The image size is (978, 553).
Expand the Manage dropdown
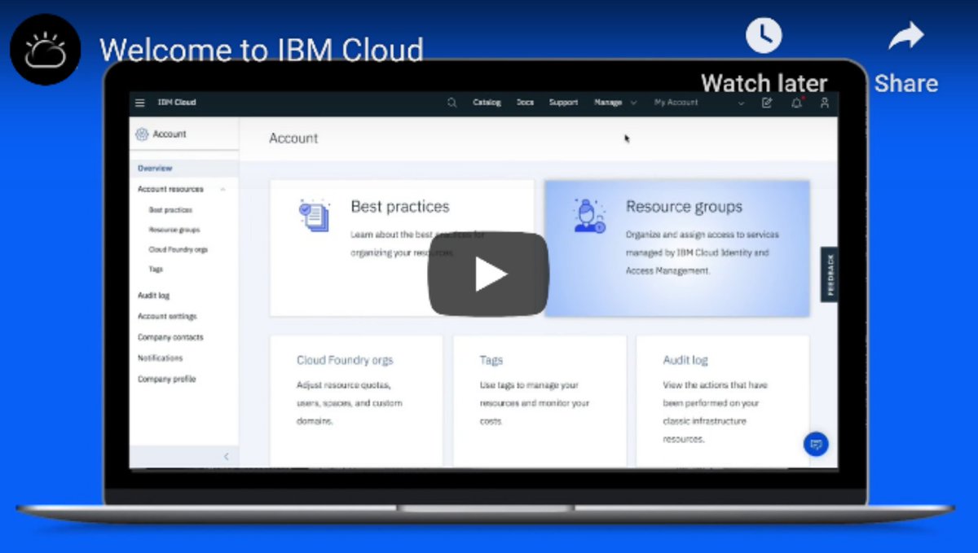click(x=615, y=103)
